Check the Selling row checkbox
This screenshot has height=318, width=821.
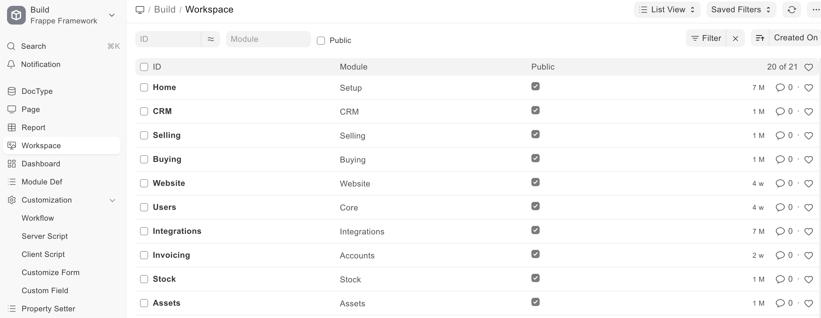[x=144, y=135]
